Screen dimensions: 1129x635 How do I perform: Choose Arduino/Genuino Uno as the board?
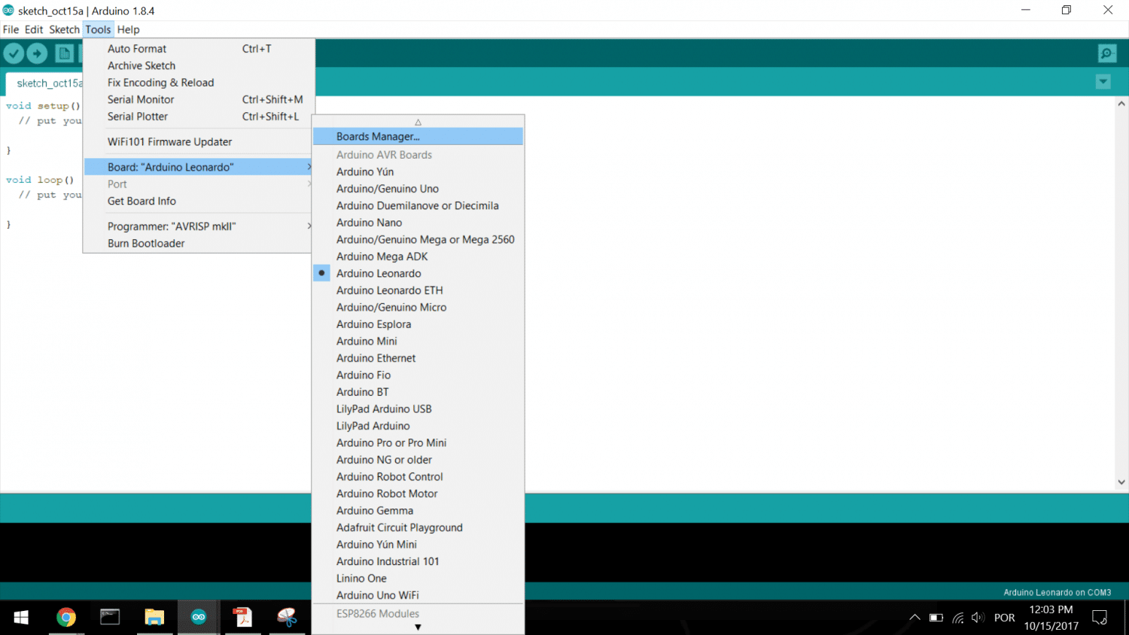coord(387,189)
